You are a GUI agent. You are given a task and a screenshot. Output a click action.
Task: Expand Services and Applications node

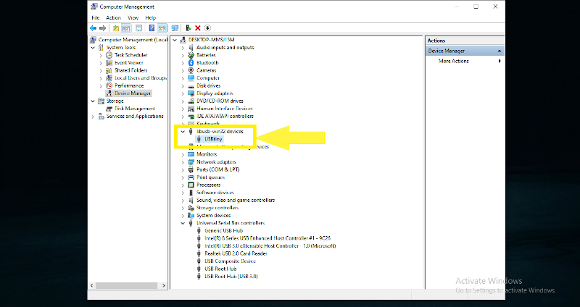point(93,117)
